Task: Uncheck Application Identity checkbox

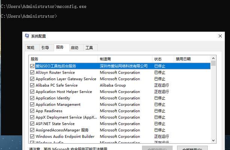Action: tap(32, 98)
